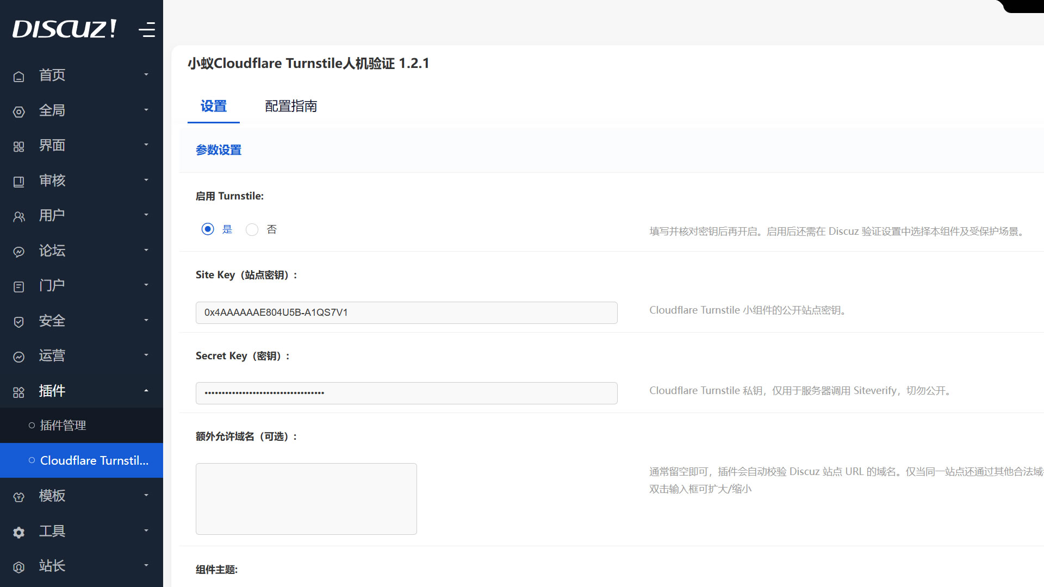Click the 审核 moderation icon
Viewport: 1044px width, 587px height.
point(18,182)
